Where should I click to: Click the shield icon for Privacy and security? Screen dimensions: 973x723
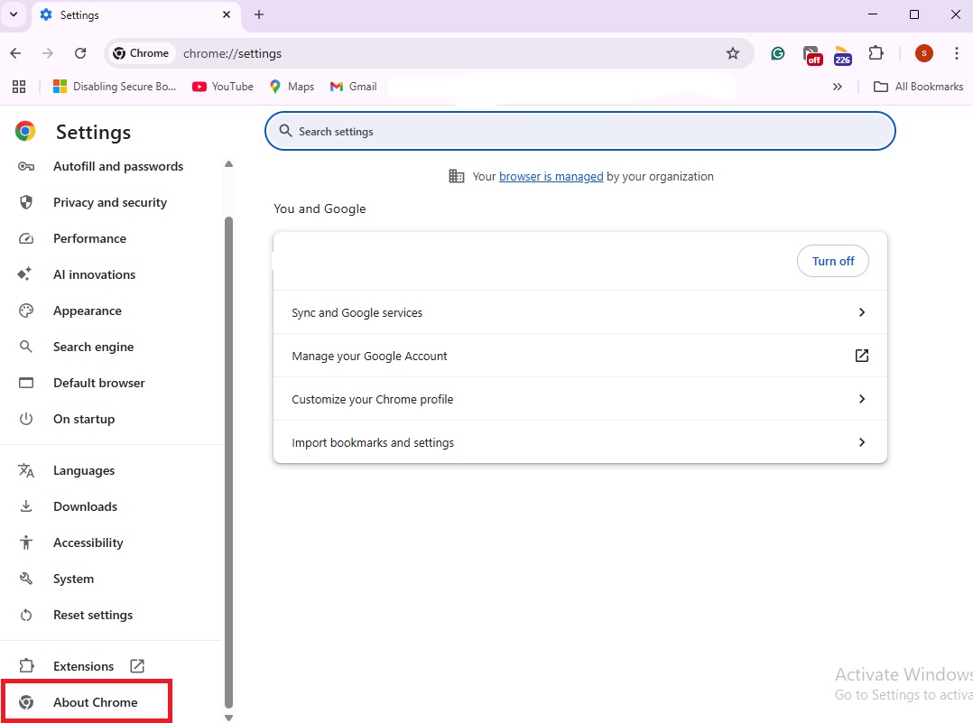26,202
